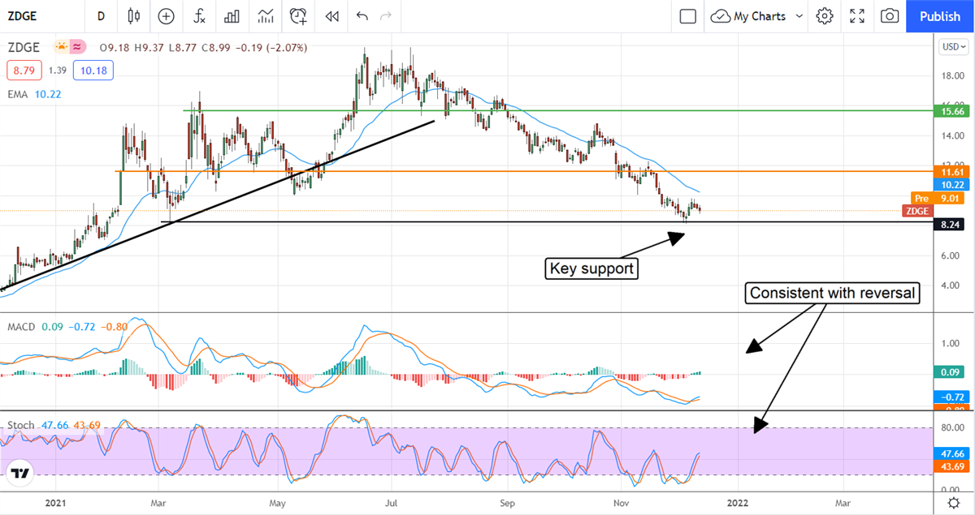Screen dimensions: 975x515
Task: Click the 2022 label on time axis
Action: [739, 503]
